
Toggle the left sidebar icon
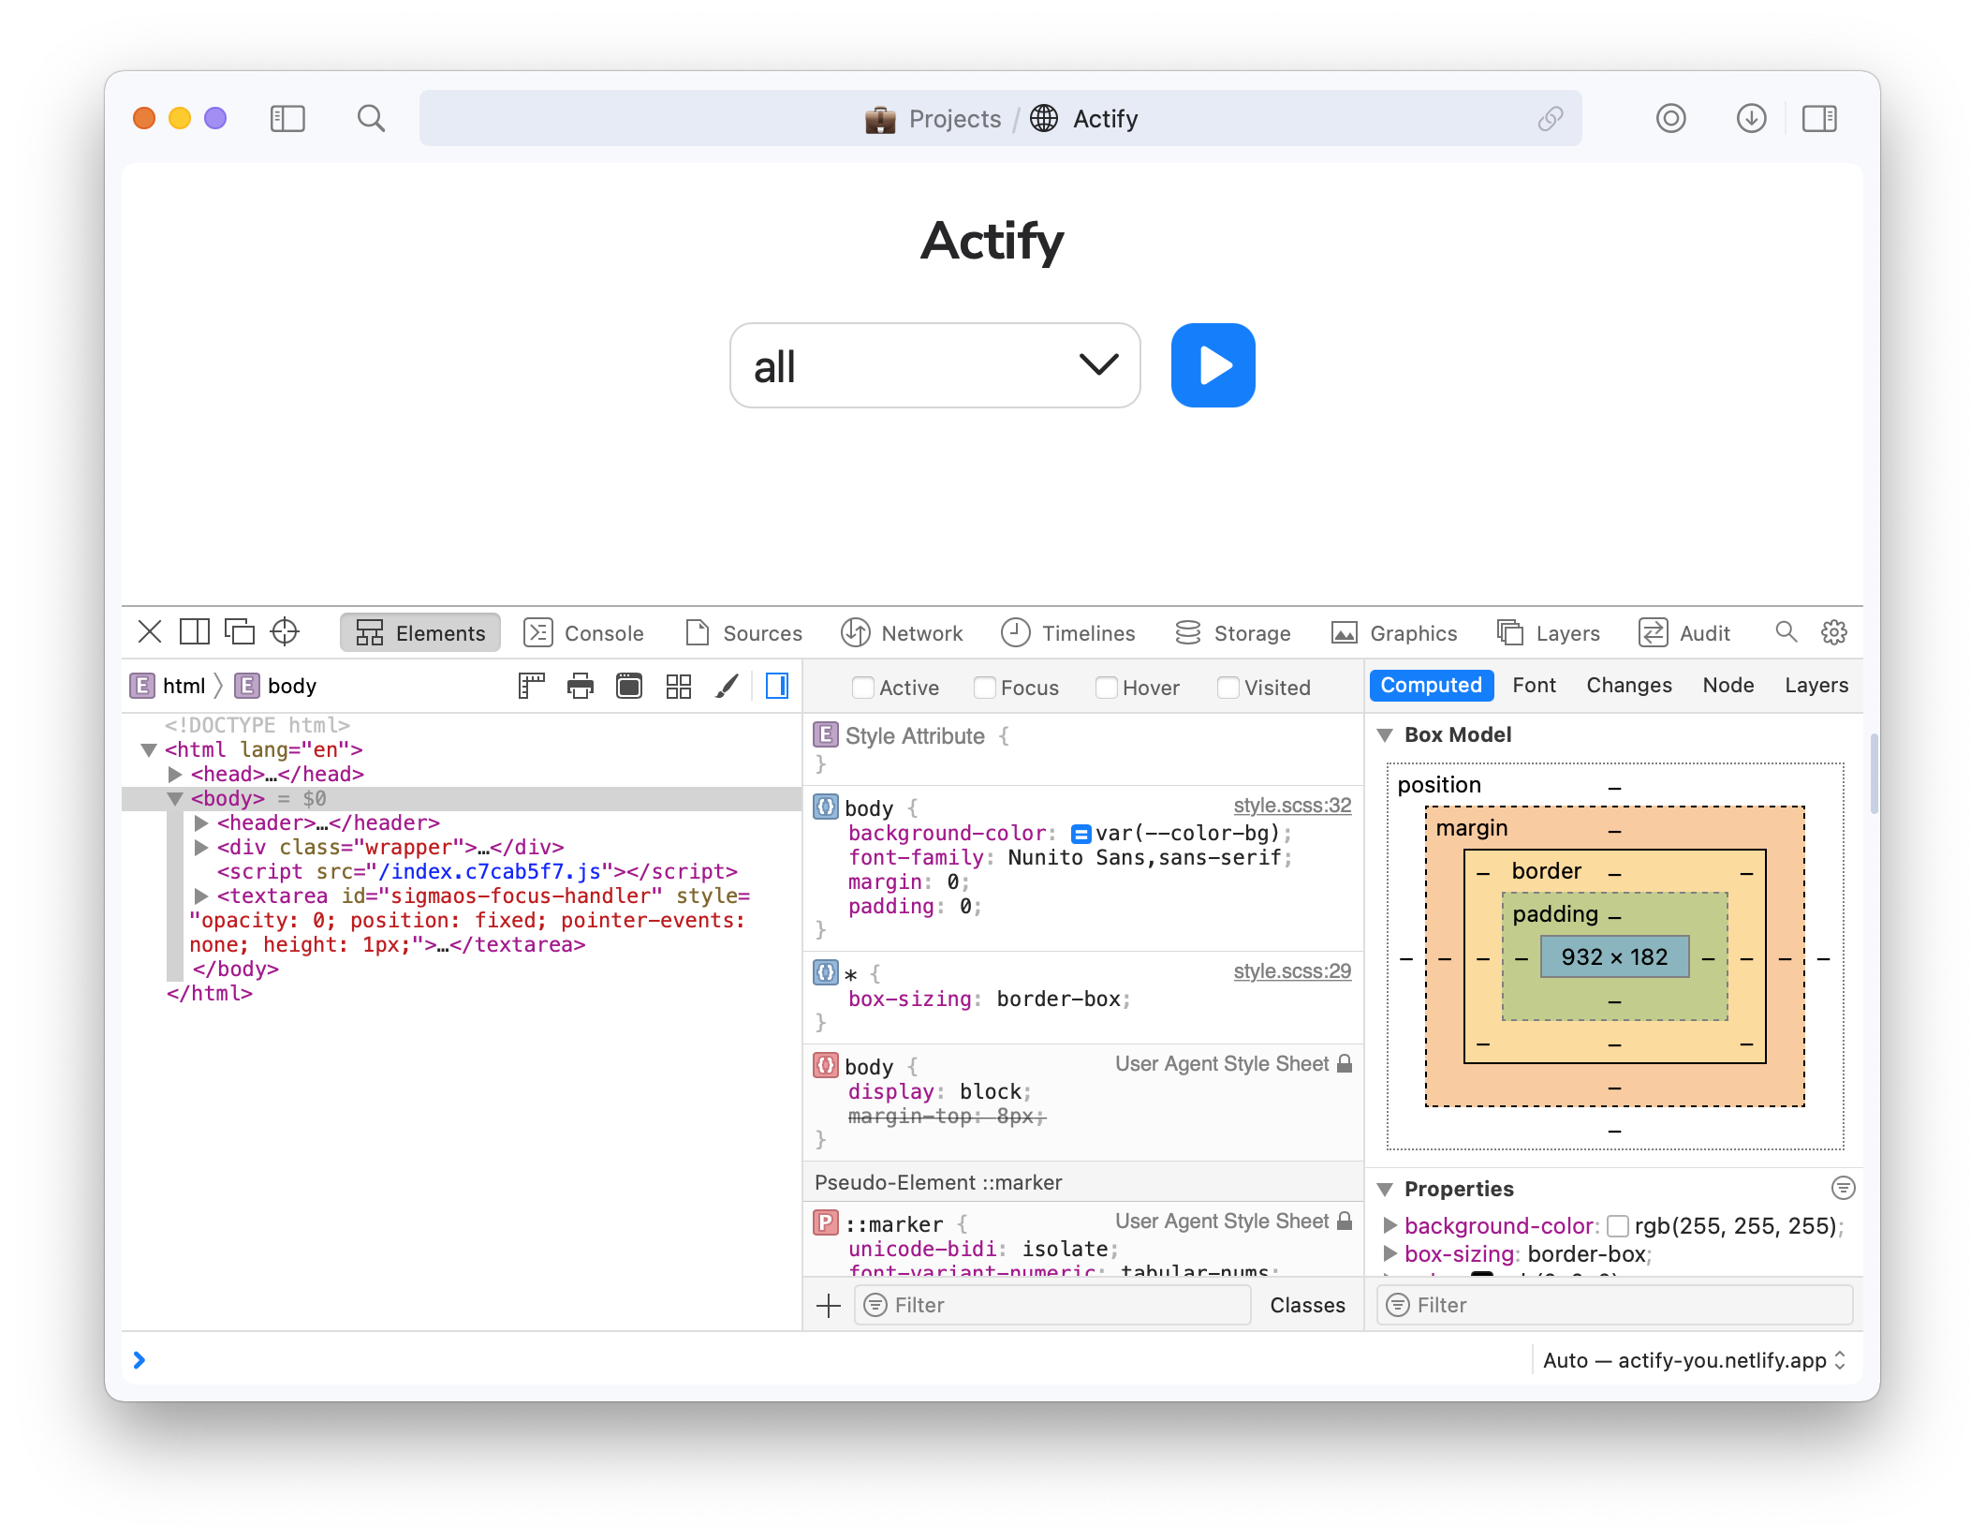[287, 119]
